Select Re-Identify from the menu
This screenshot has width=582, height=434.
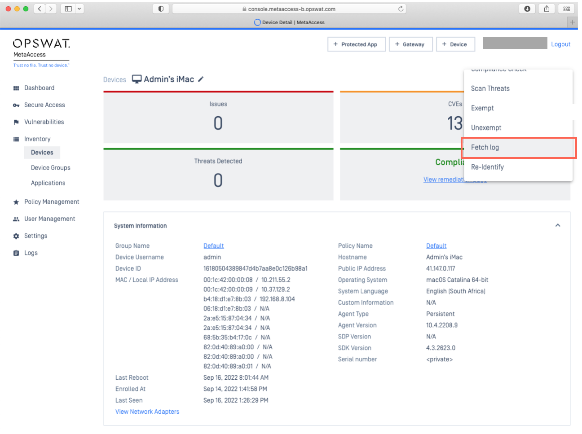pyautogui.click(x=518, y=167)
